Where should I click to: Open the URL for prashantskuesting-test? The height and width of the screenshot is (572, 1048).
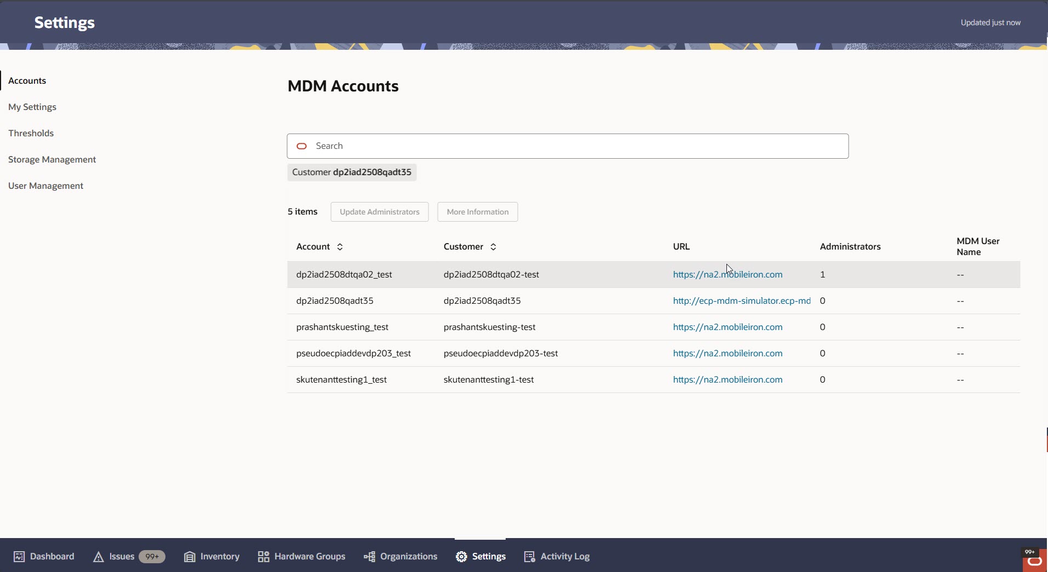pos(727,327)
